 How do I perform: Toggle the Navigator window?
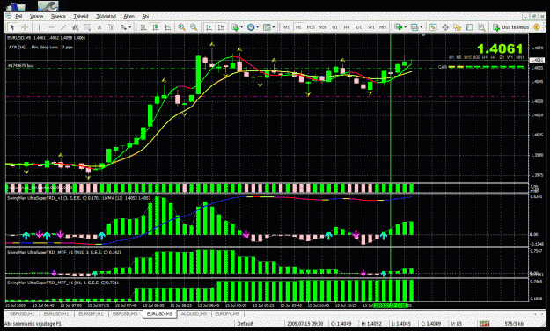(457, 27)
